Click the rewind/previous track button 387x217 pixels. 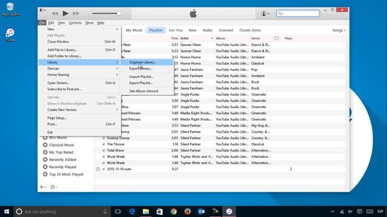pyautogui.click(x=55, y=13)
